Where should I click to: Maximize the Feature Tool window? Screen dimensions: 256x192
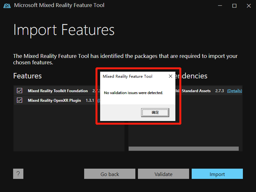(234, 6)
